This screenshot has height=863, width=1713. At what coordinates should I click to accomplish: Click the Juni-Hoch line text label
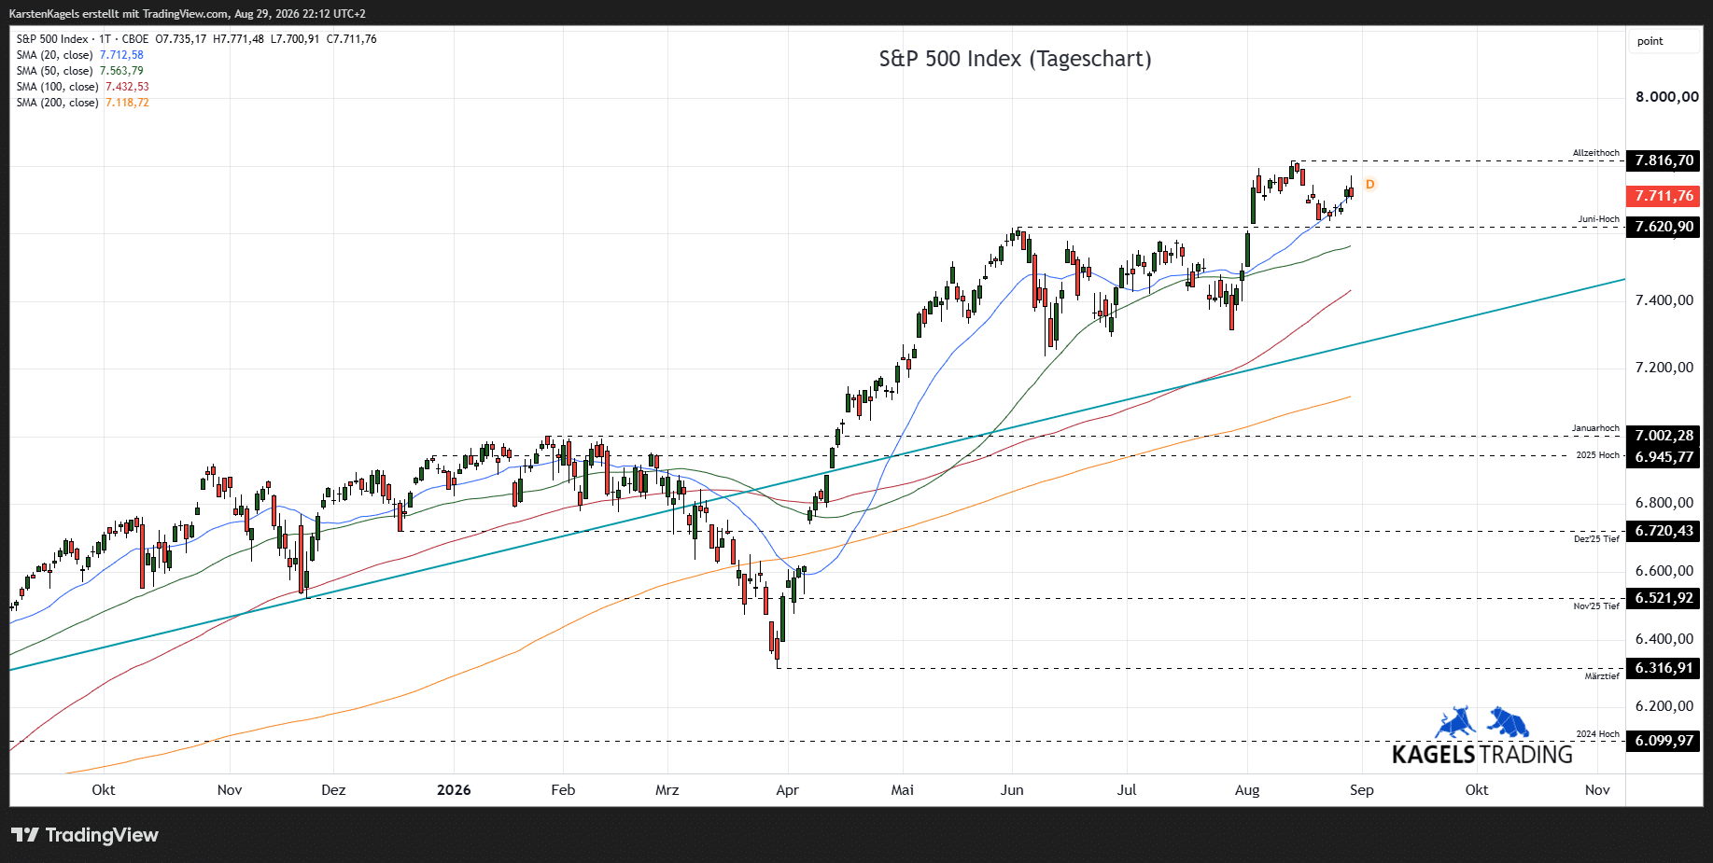tap(1599, 219)
